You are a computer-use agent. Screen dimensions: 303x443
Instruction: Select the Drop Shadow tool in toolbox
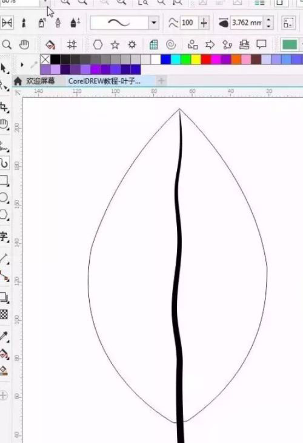coord(4,297)
